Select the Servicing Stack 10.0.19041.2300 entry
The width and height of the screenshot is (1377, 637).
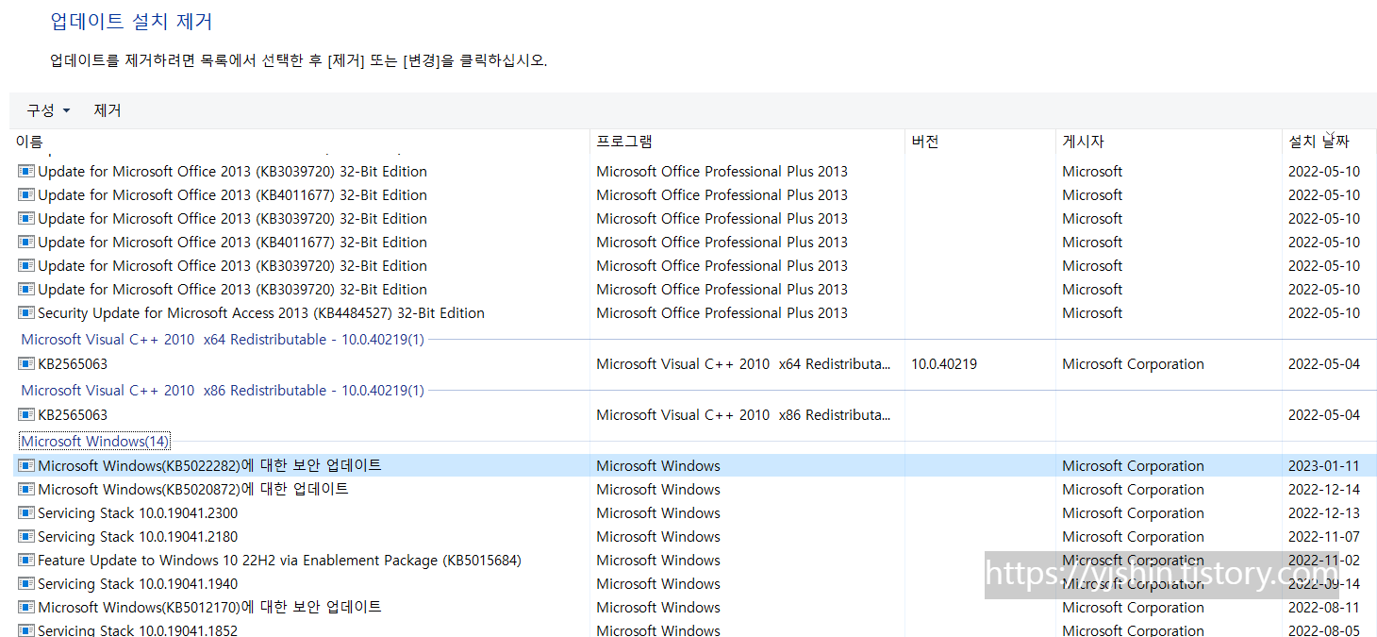tap(138, 513)
